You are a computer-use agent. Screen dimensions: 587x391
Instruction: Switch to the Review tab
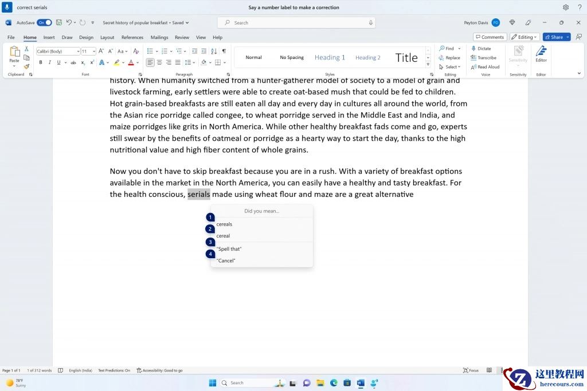(181, 37)
